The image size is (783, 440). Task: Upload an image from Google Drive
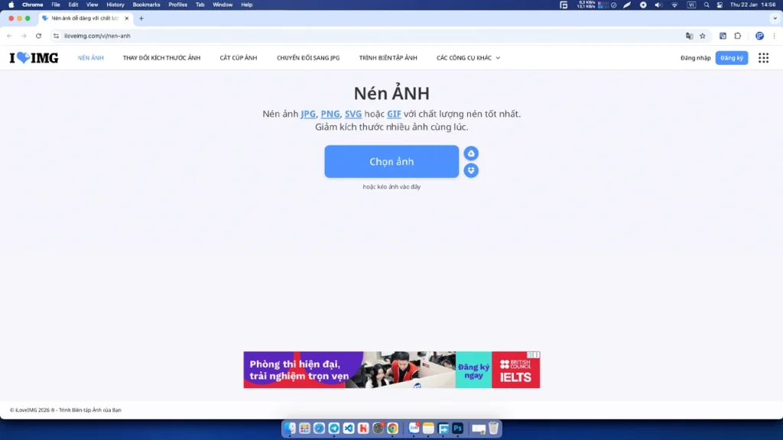click(471, 153)
